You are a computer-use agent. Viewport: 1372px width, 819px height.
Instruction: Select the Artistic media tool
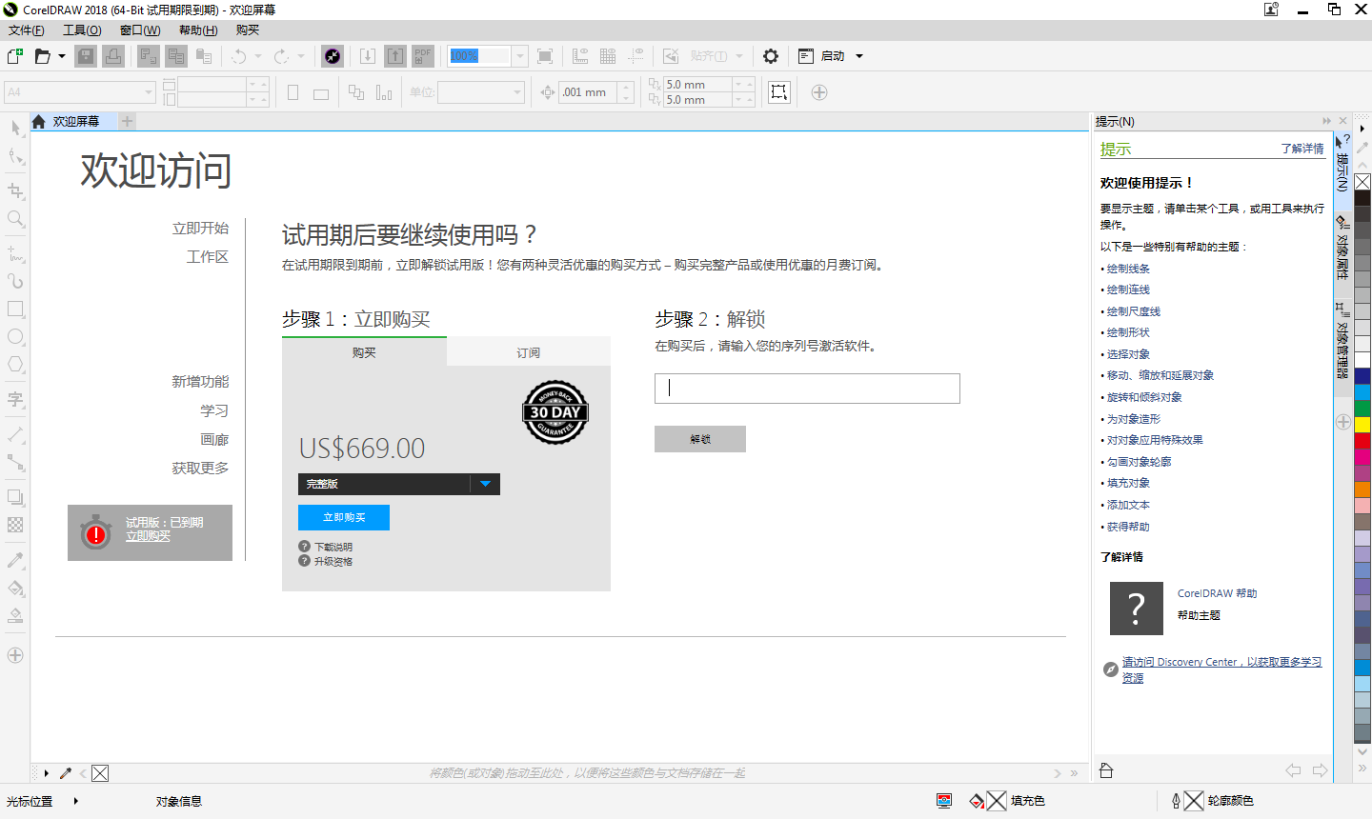pos(15,281)
